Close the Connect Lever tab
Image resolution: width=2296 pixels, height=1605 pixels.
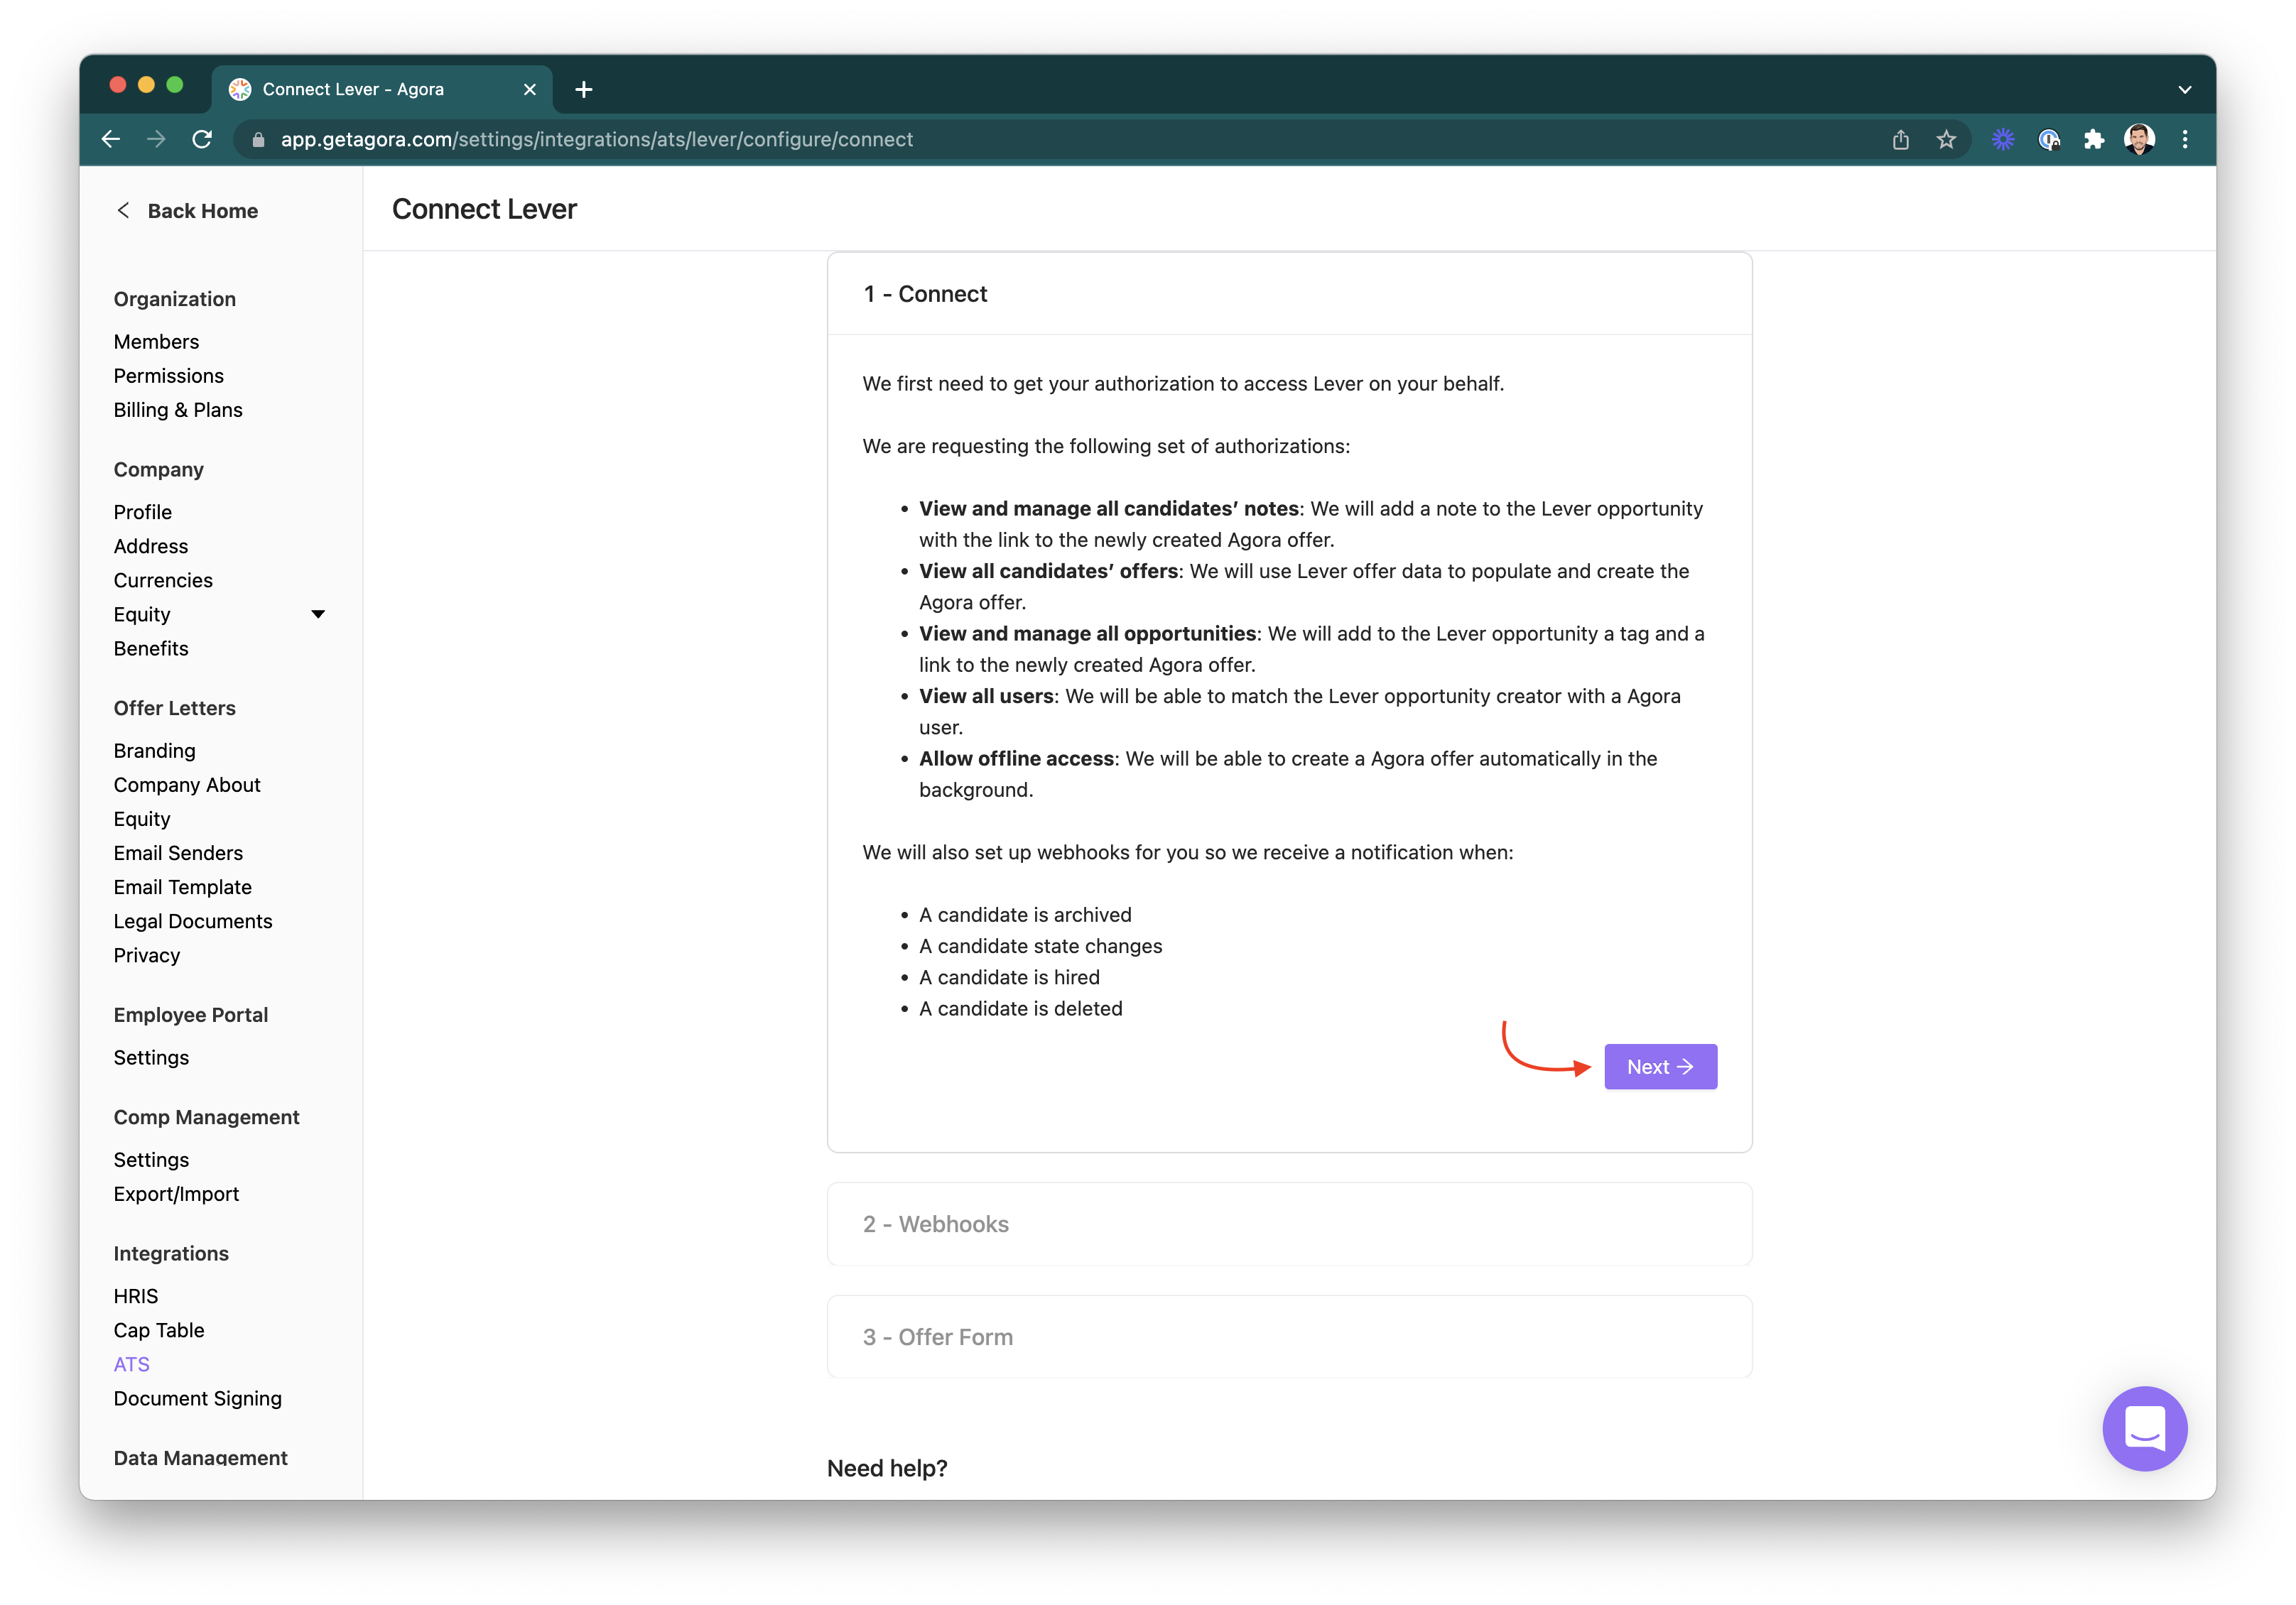[x=530, y=89]
